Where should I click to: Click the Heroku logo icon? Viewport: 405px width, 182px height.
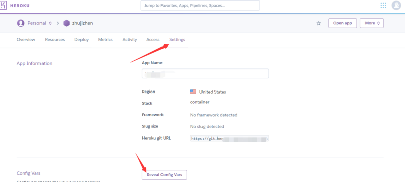(x=3, y=5)
